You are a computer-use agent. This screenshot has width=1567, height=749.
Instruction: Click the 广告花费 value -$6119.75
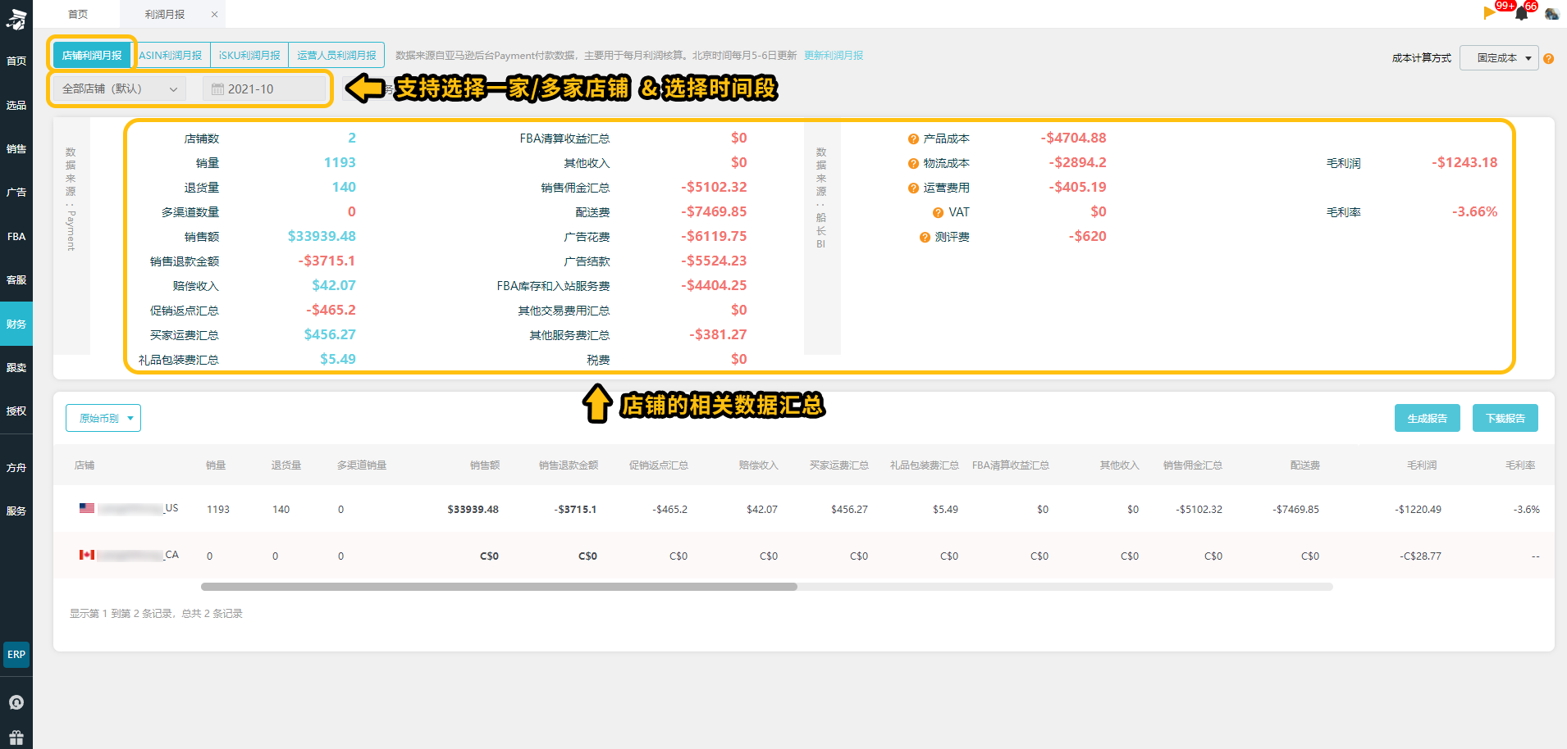tap(714, 236)
